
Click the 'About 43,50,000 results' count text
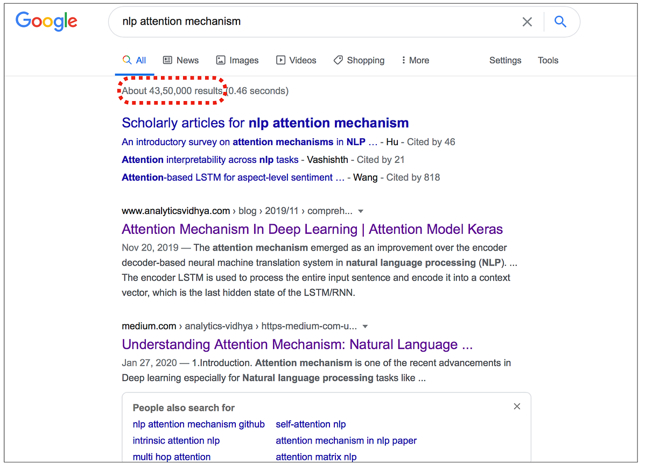pos(172,91)
